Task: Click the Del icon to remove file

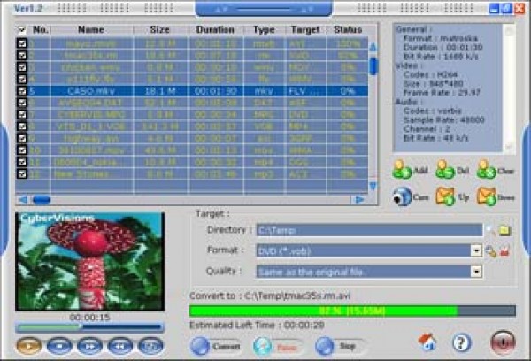Action: pos(444,170)
